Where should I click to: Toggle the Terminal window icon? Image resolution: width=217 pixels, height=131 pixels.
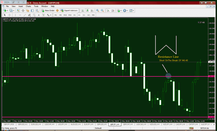(32, 10)
